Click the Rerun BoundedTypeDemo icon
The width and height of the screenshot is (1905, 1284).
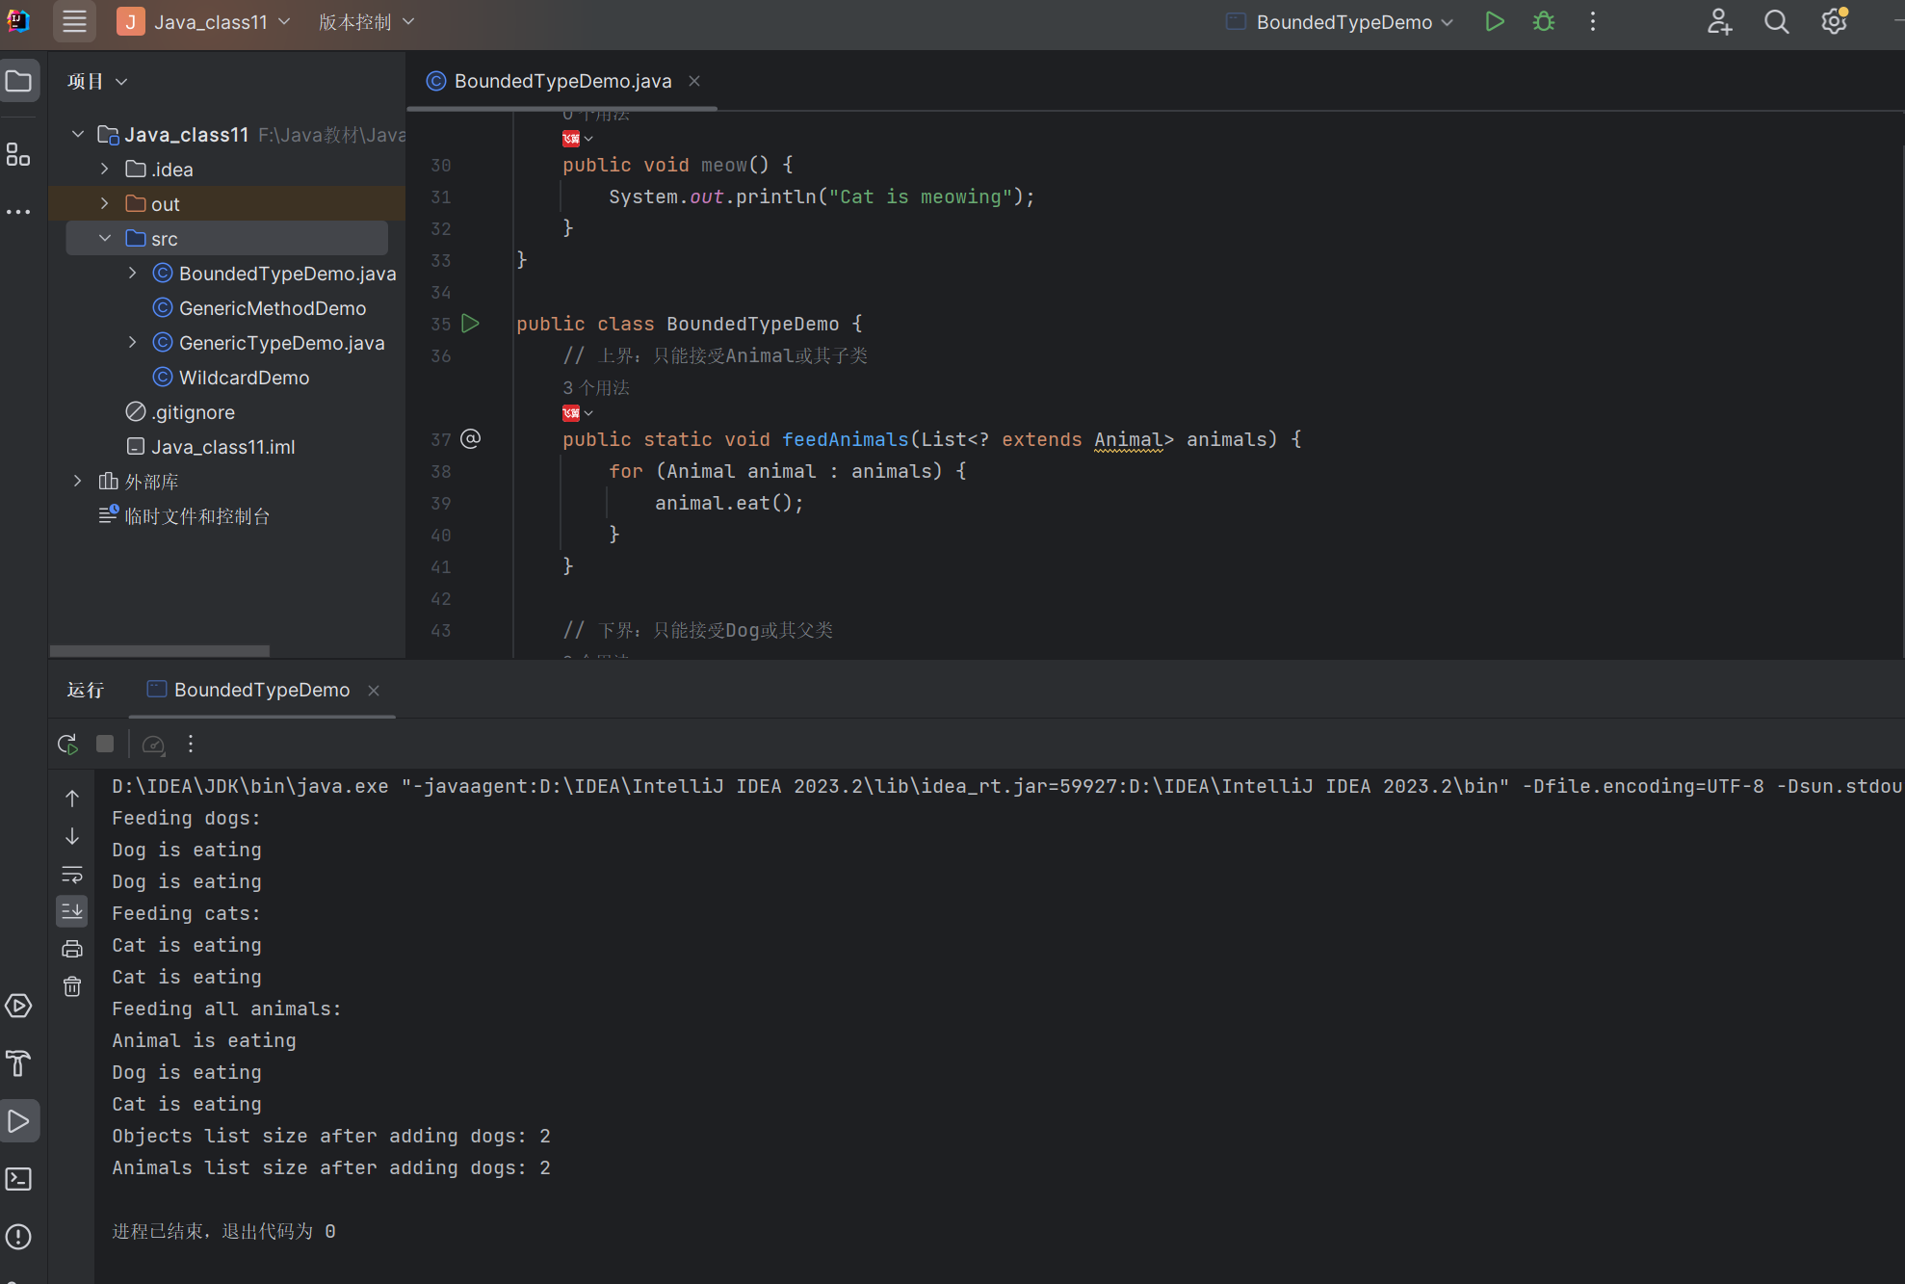coord(67,745)
